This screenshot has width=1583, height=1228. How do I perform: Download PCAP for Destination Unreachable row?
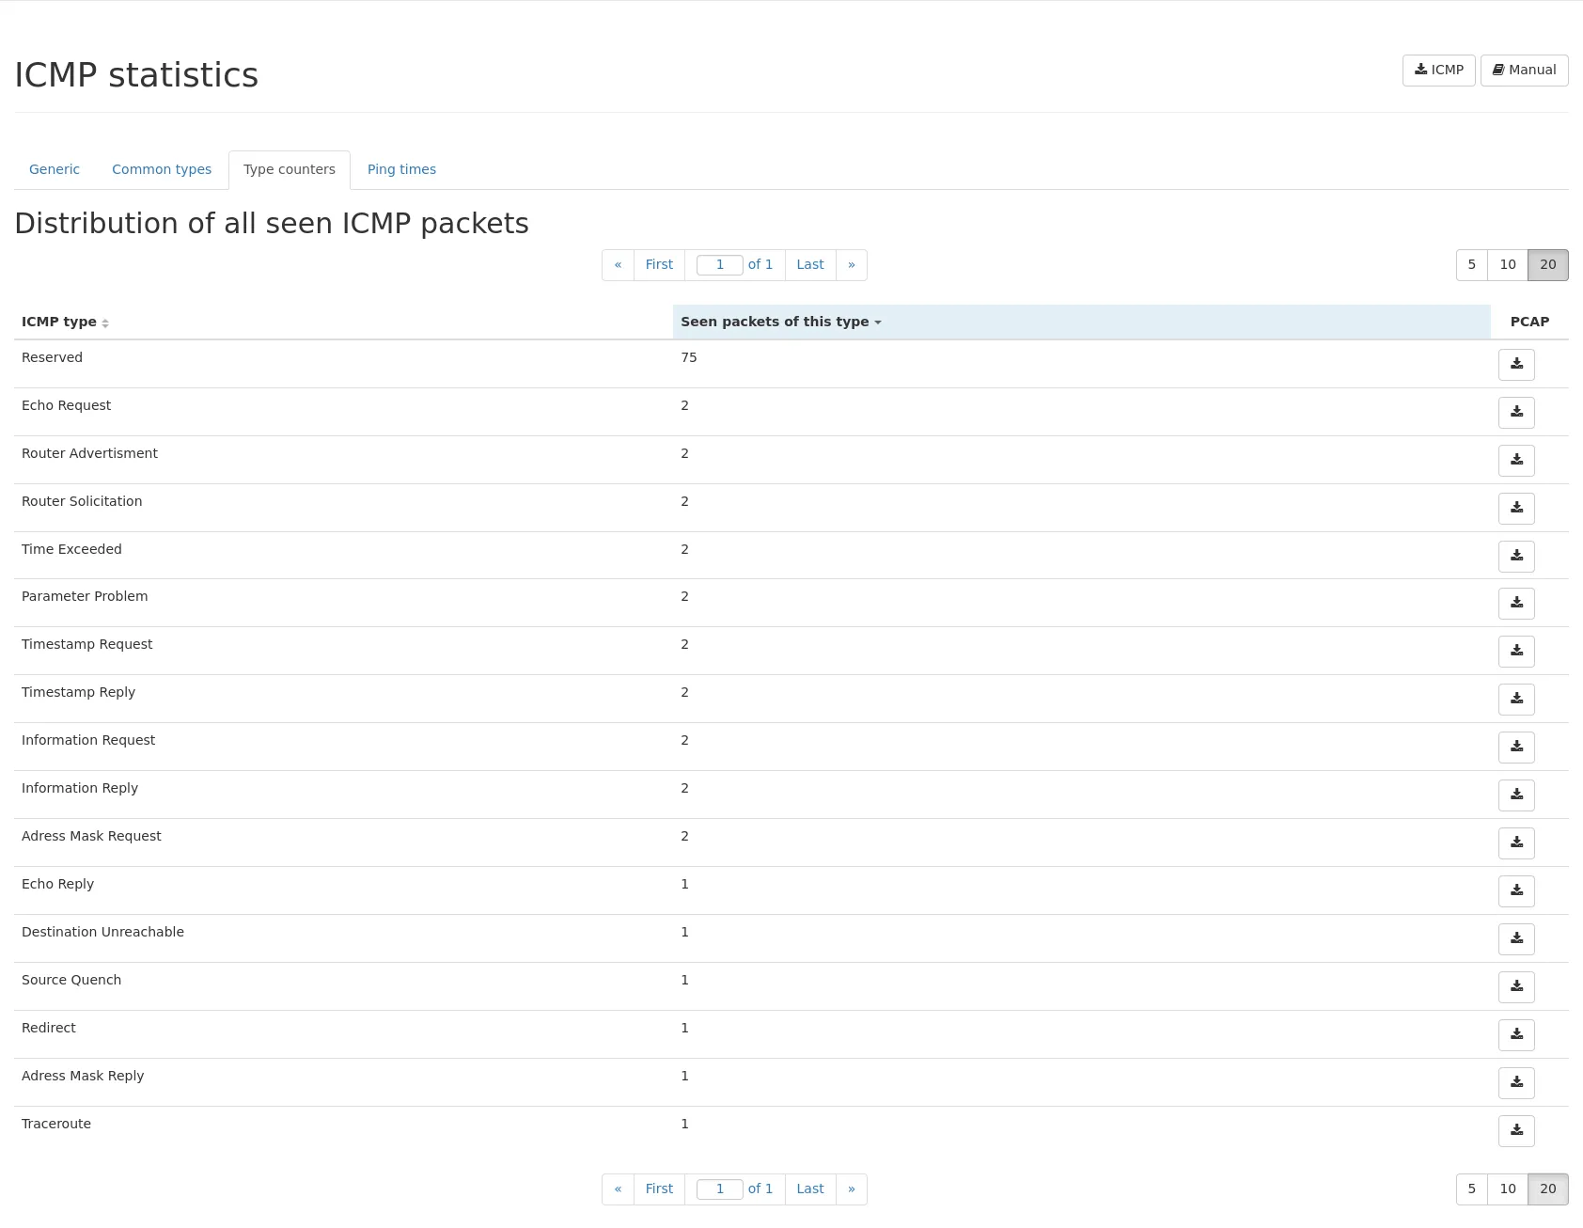click(1515, 939)
